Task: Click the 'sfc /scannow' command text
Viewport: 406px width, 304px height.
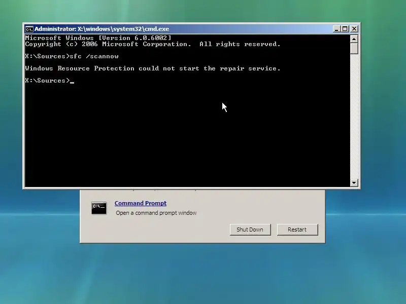Action: click(x=94, y=56)
